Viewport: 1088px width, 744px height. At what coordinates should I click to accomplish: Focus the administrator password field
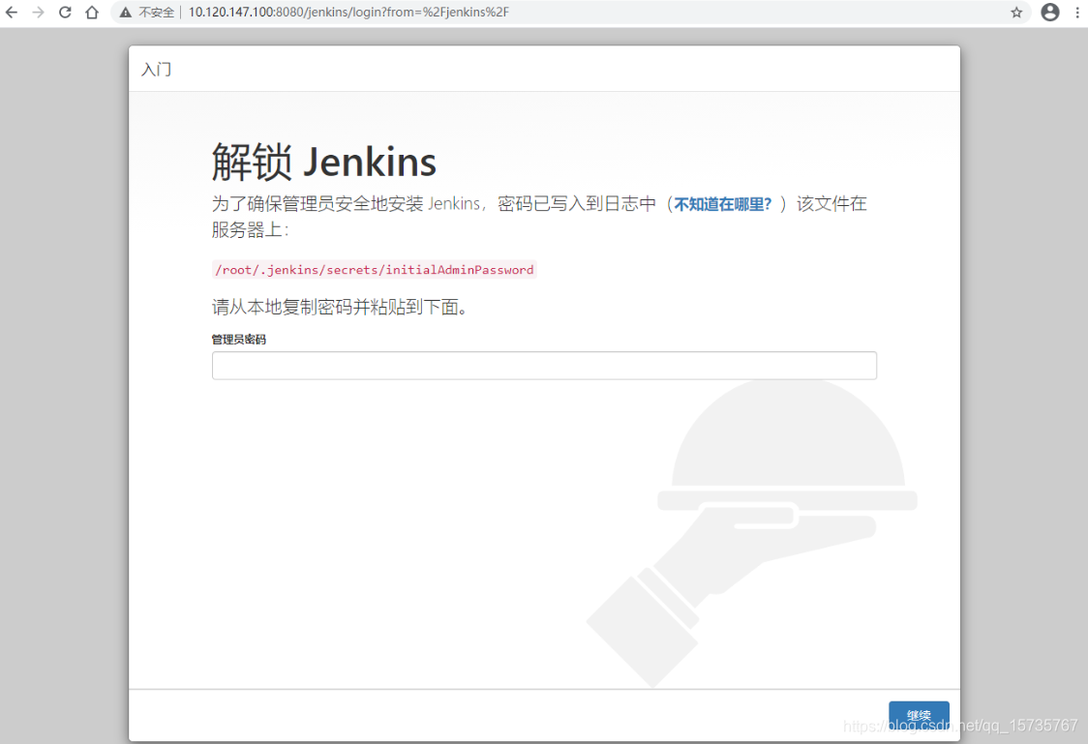[x=544, y=366]
